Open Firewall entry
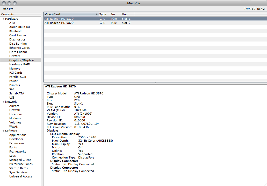The width and height of the screenshot is (267, 186). pos(15,110)
